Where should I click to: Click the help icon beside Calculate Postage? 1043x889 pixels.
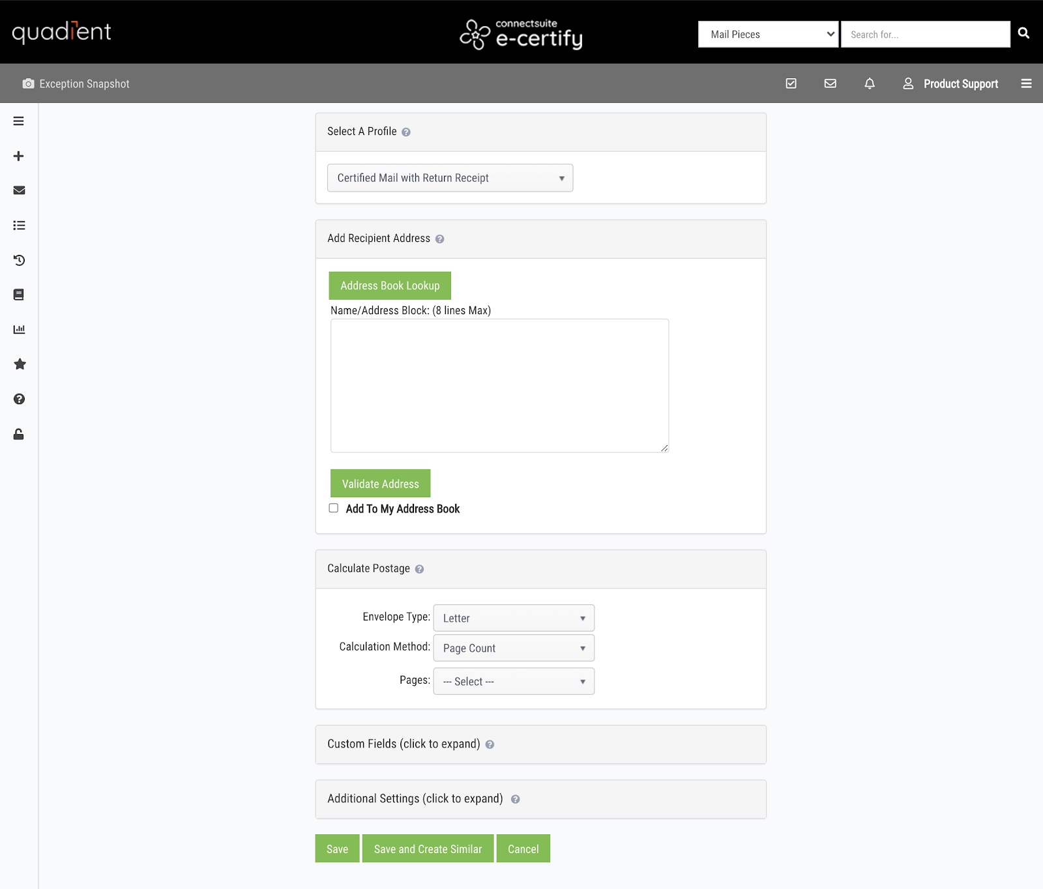[x=419, y=569]
